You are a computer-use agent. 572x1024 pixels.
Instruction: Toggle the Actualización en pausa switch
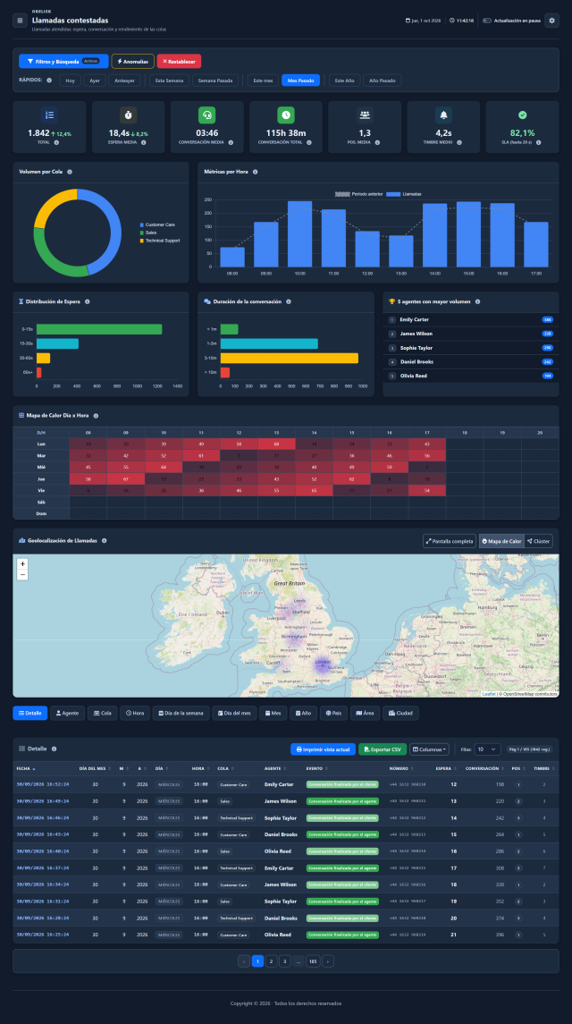click(x=486, y=21)
